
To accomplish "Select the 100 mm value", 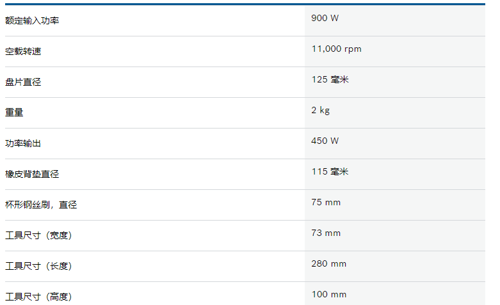I will (x=329, y=295).
